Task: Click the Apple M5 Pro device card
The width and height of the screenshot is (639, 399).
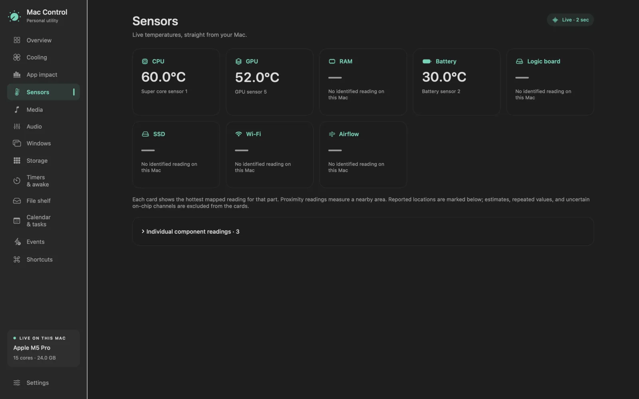Action: click(x=44, y=348)
